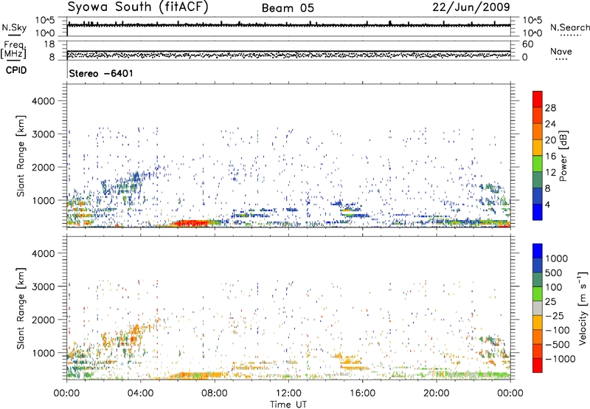Click the 'Slant Range [km]' title of power plot
Screen dimensions: 590x409
(x=21, y=156)
